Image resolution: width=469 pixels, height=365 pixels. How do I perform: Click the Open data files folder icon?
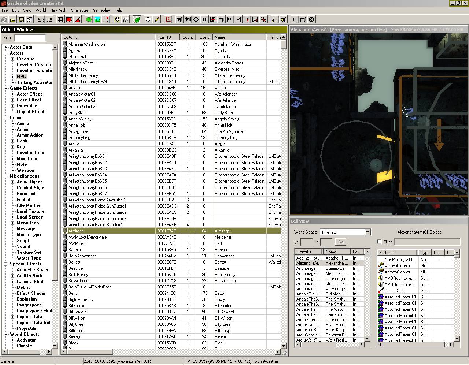pos(13,19)
